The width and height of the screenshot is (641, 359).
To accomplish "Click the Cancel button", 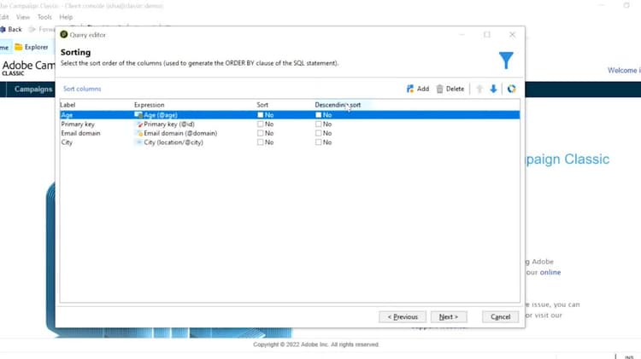I will [x=500, y=316].
